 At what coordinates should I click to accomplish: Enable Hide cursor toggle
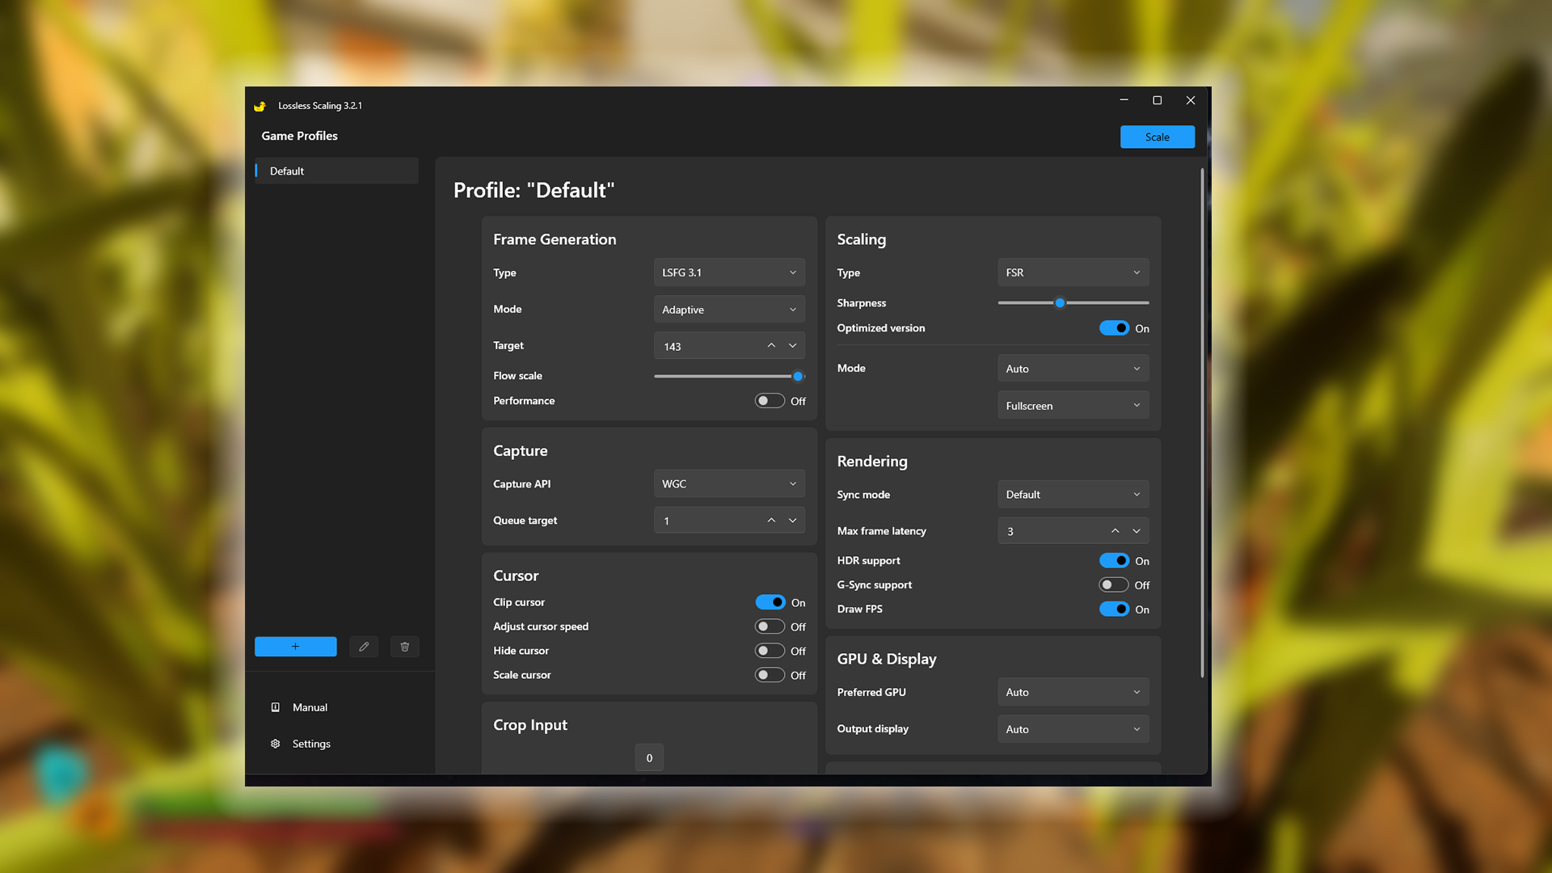click(x=770, y=651)
